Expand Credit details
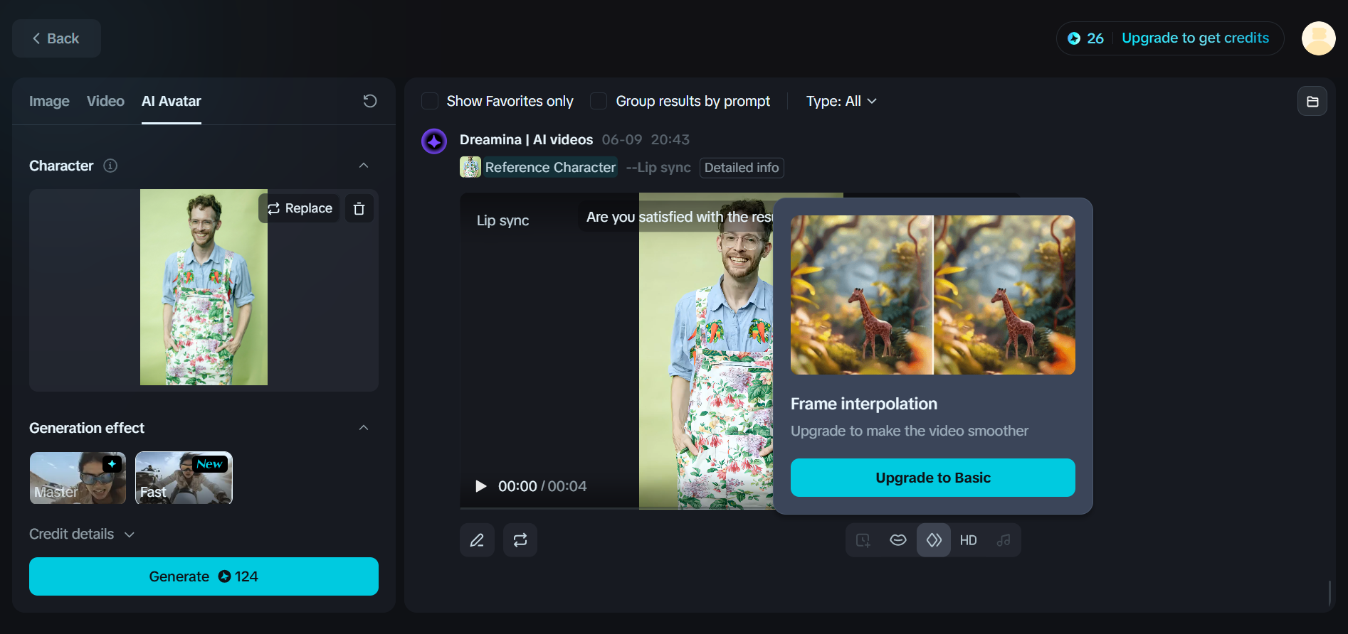 pyautogui.click(x=81, y=534)
